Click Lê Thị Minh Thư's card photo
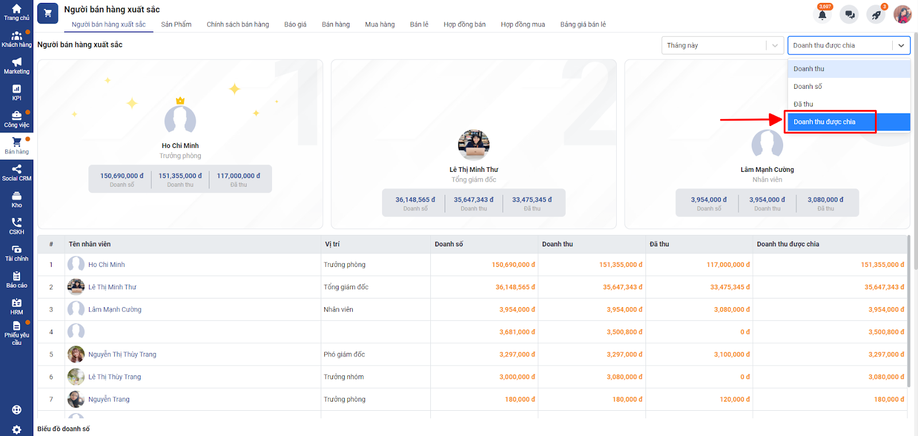 474,145
